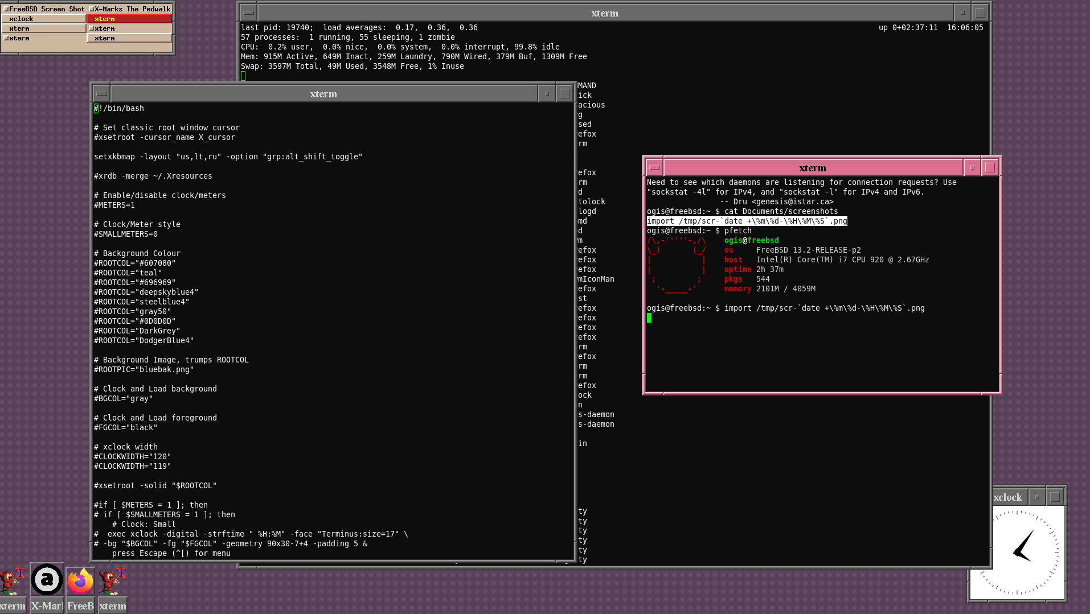1090x614 pixels.
Task: Select 'FreeBSD Screen Shot' in the window list
Action: pos(44,9)
